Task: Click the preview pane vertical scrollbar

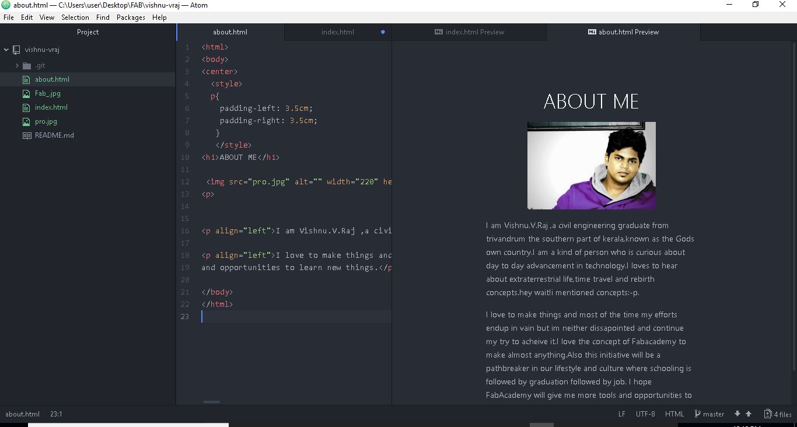Action: tap(794, 207)
